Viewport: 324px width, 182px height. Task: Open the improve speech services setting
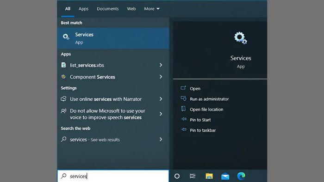pos(113,114)
